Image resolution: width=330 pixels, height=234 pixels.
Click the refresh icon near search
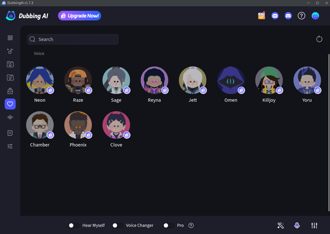click(x=319, y=39)
